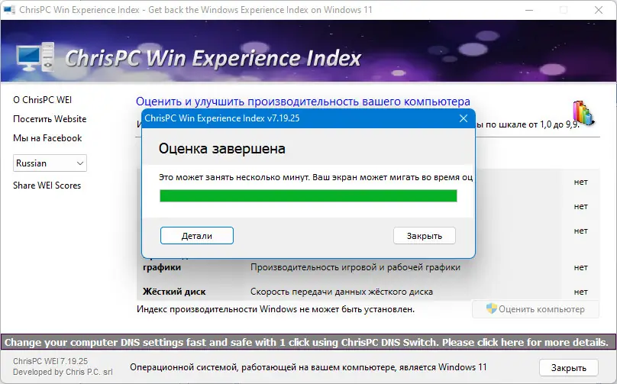This screenshot has height=384, width=617.
Task: Click the ChrisPC Win Experience Index banner title
Action: (213, 58)
